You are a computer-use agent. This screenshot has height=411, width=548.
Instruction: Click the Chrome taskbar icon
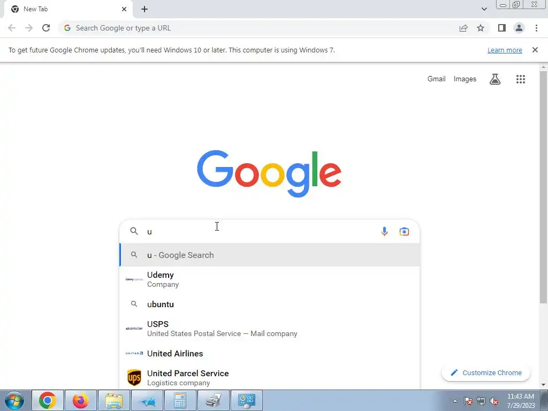tap(48, 400)
